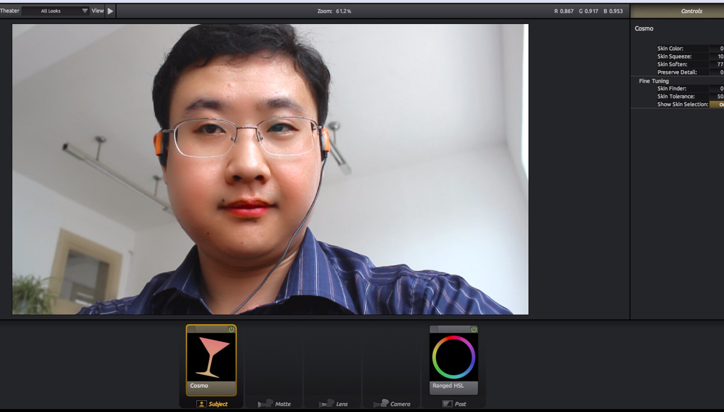
Task: Click the Skin Color label
Action: coord(670,48)
